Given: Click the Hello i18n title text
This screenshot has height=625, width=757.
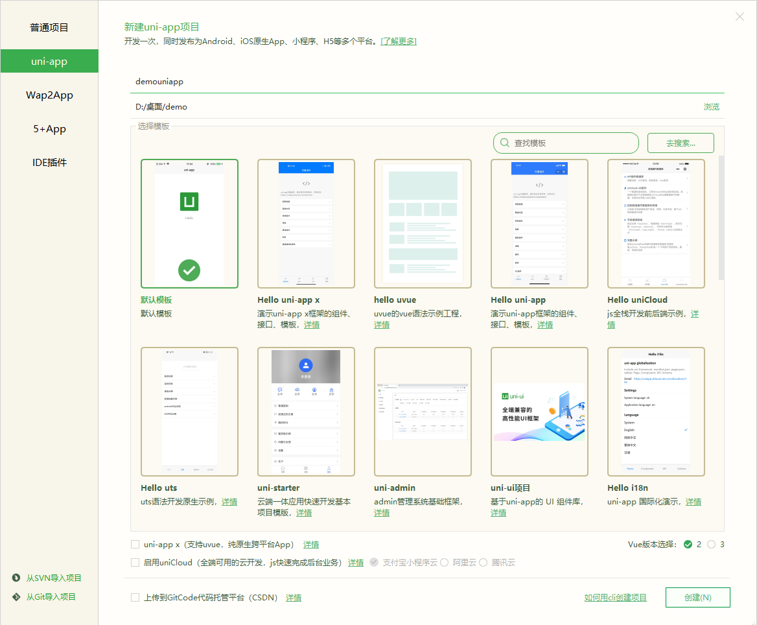Looking at the screenshot, I should pos(627,488).
